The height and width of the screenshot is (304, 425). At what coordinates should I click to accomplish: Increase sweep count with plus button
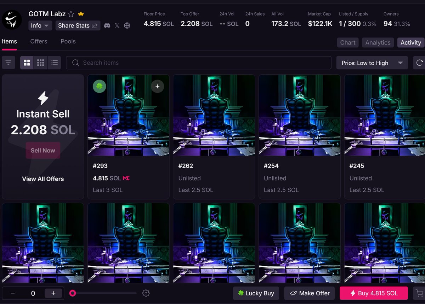point(53,293)
